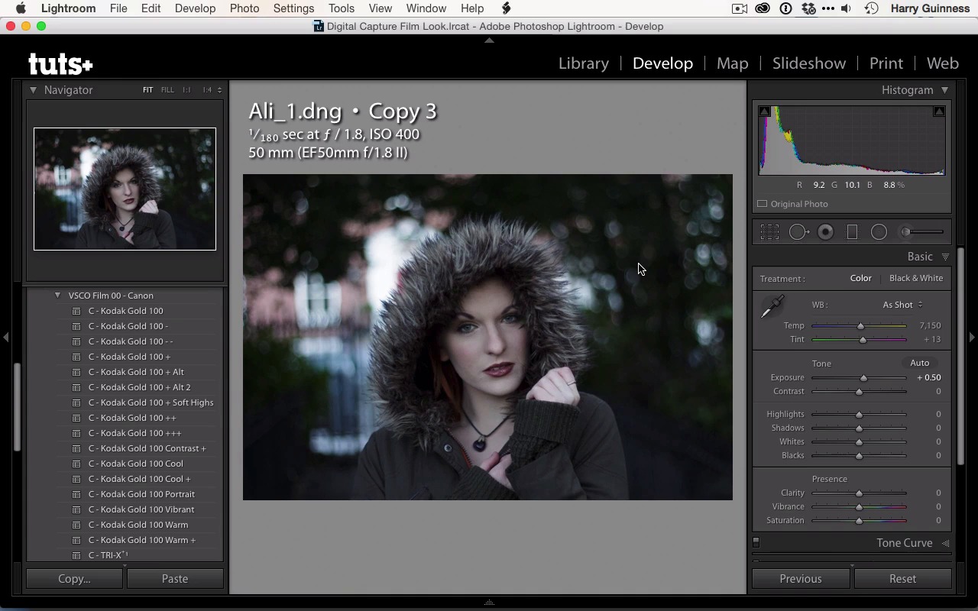This screenshot has height=611, width=978.
Task: Choose the Red Eye Correction tool
Action: 825,232
